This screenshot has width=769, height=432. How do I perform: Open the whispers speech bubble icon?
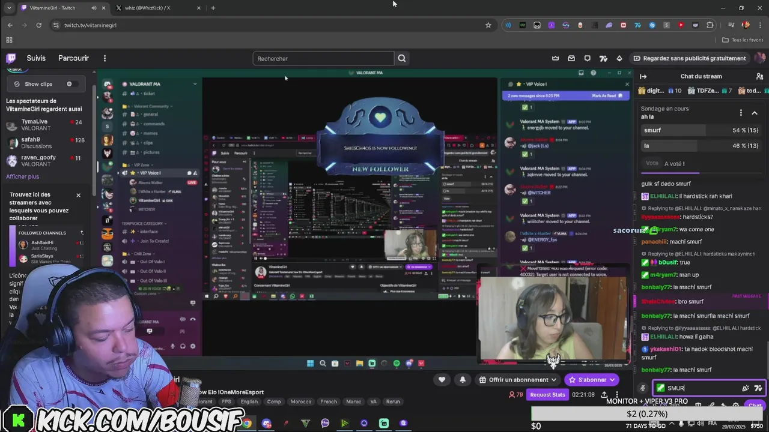click(588, 58)
